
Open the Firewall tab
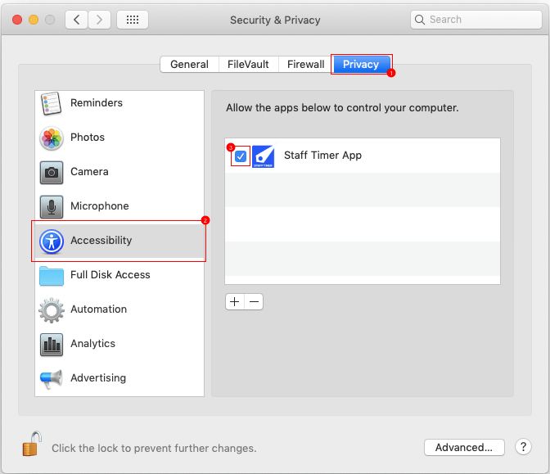click(x=305, y=64)
